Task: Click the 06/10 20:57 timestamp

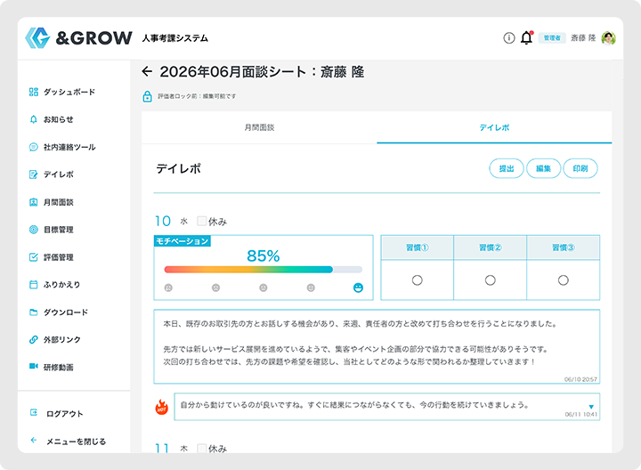Action: tap(580, 379)
